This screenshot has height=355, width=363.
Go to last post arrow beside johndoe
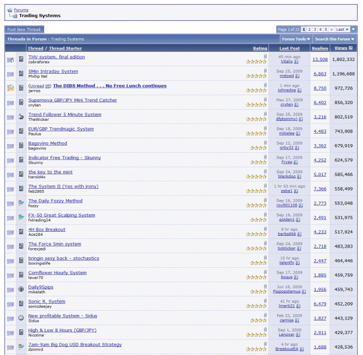tap(299, 90)
